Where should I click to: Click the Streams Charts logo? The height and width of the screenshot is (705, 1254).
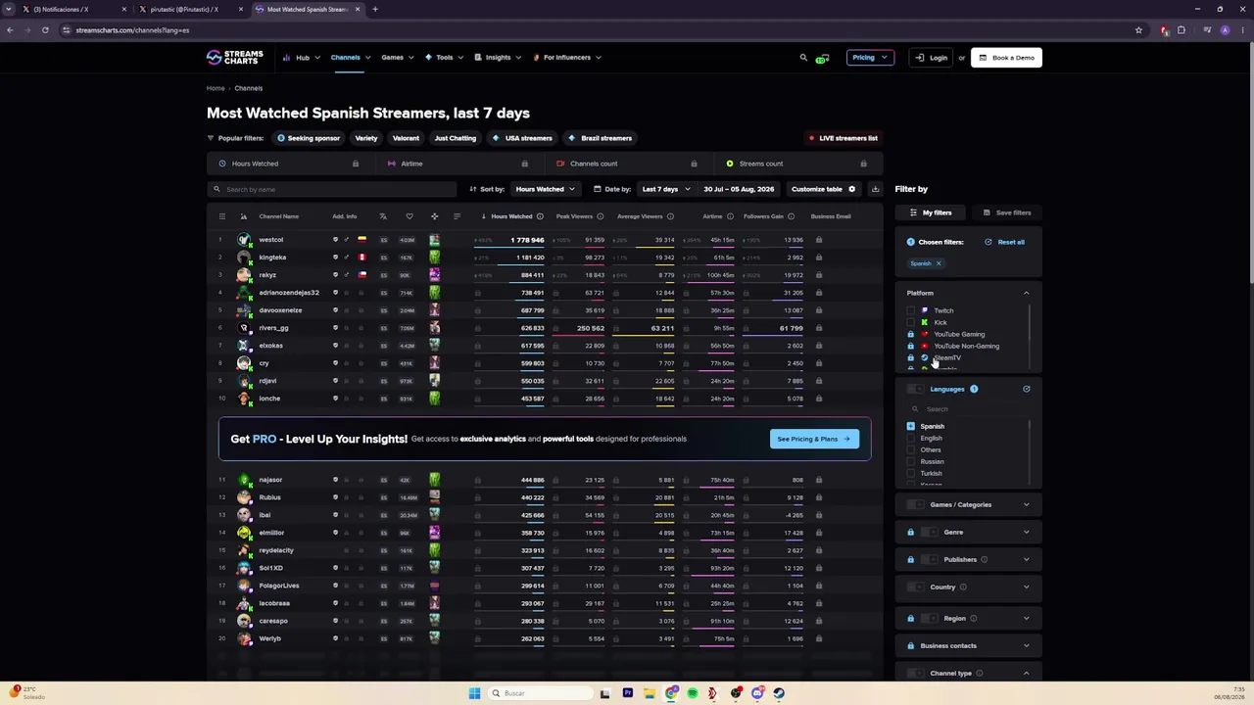[235, 58]
